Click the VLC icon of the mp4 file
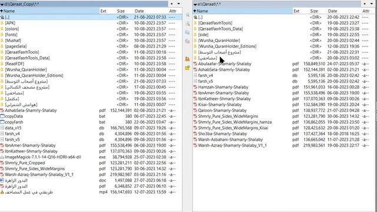This screenshot has height=212, width=377. 2,192
